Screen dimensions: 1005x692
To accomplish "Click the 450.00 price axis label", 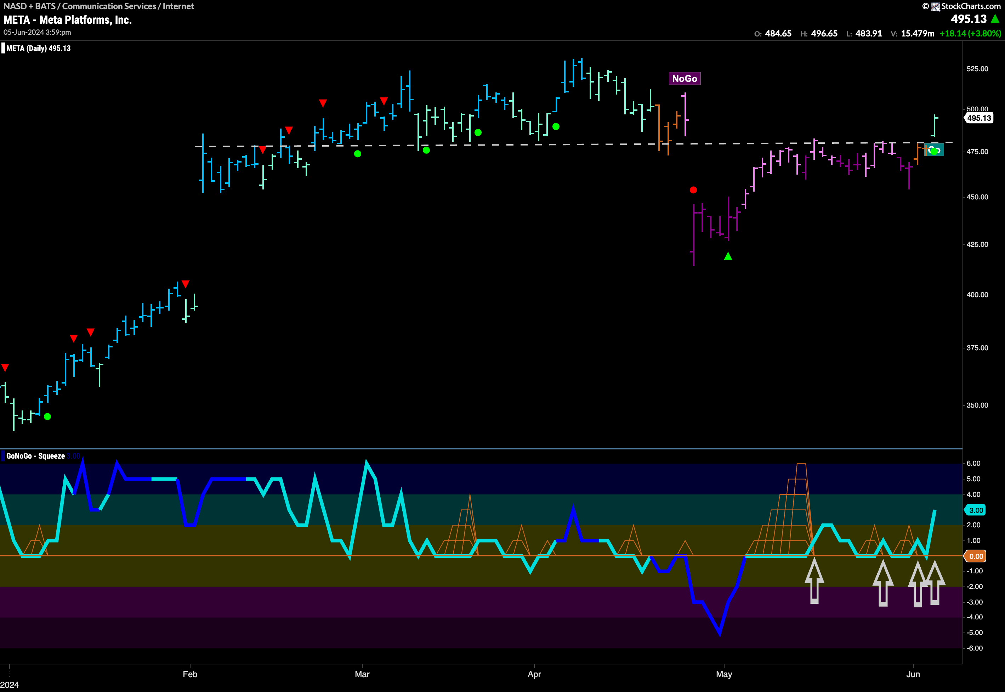I will click(x=977, y=197).
